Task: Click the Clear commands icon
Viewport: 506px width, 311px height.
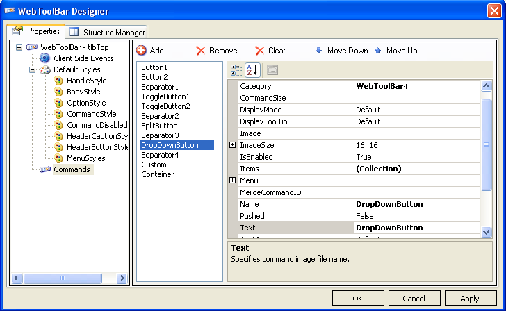Action: point(260,51)
